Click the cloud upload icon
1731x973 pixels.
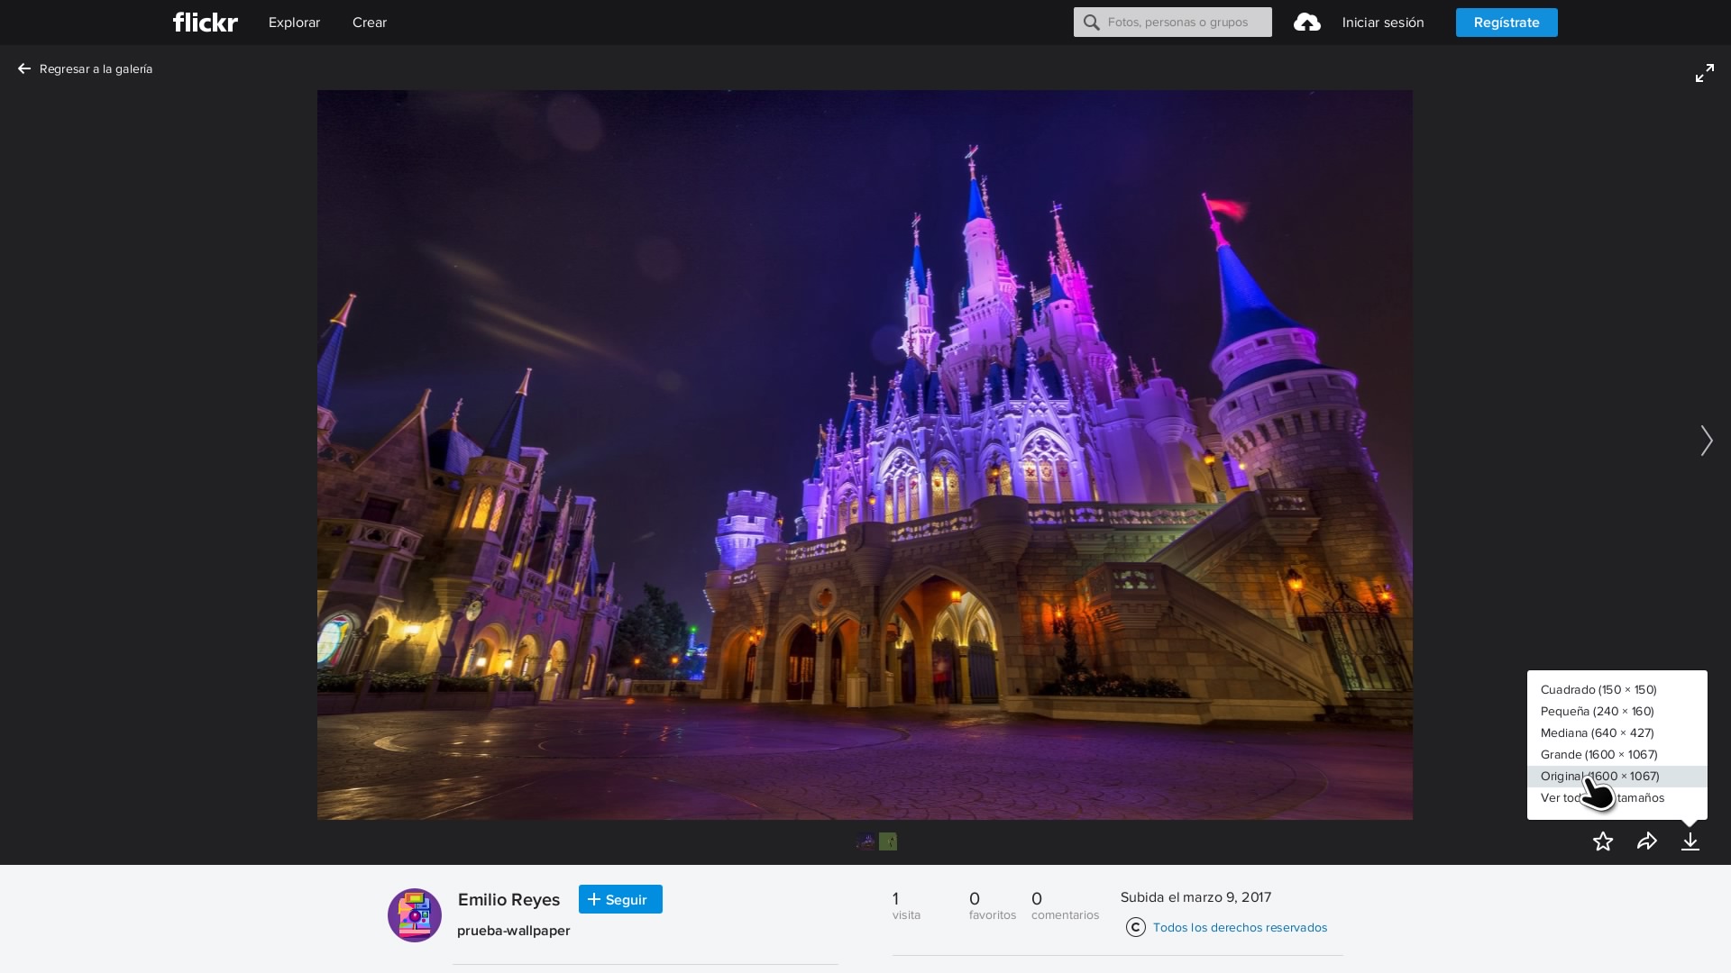[x=1307, y=23]
